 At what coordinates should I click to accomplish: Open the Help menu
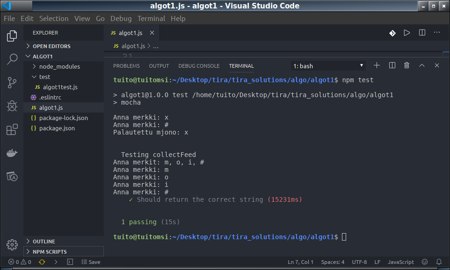[x=178, y=19]
